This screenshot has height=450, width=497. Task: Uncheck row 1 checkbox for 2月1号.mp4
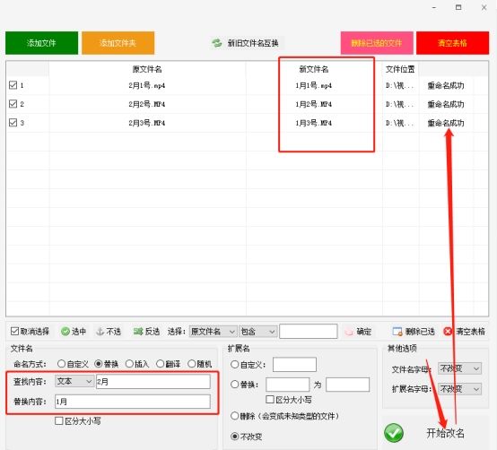click(13, 85)
